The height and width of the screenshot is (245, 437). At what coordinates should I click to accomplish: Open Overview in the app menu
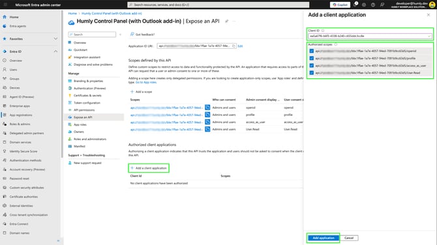(x=80, y=42)
